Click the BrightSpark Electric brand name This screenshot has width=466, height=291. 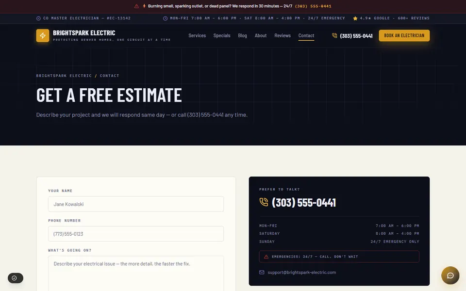click(84, 33)
